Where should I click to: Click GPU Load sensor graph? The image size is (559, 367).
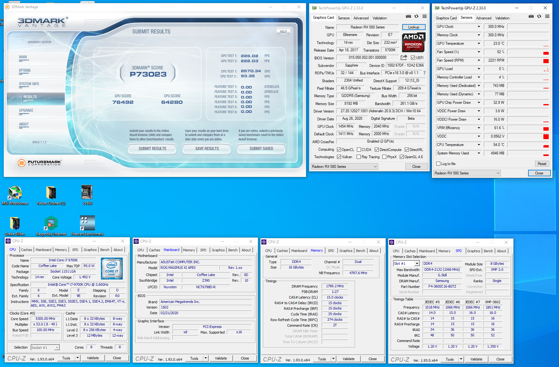click(x=528, y=69)
